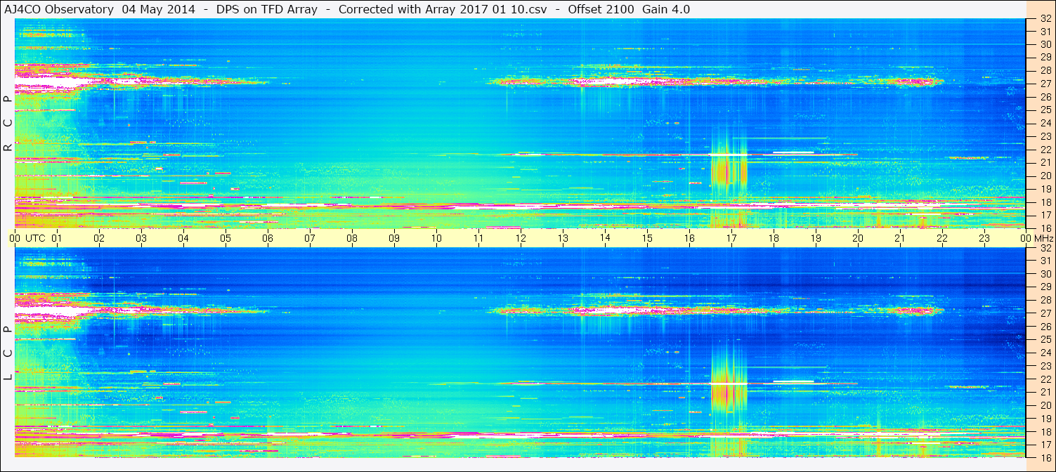Select hour marker "01" on time axis
Screen dimensions: 1056x472
tap(57, 238)
